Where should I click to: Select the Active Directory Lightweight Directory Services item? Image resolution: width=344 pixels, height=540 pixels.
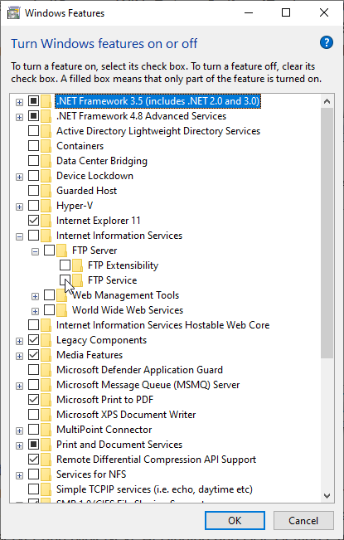158,131
